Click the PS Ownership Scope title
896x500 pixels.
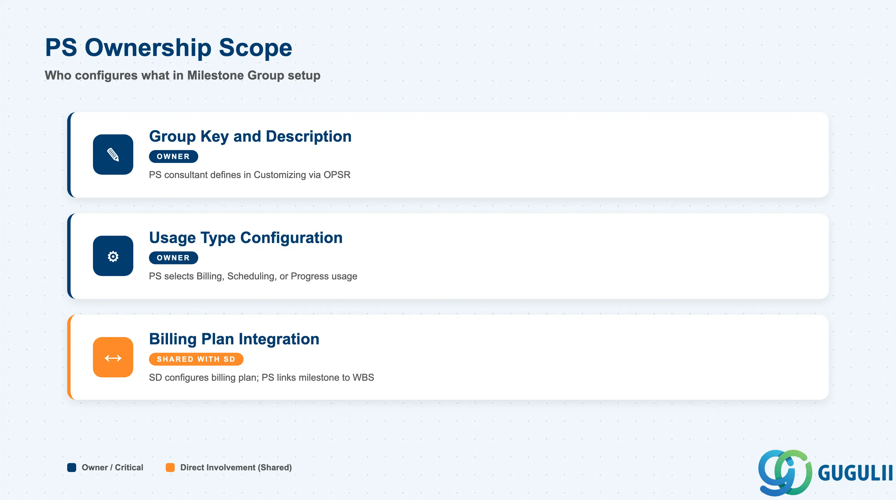pos(168,47)
